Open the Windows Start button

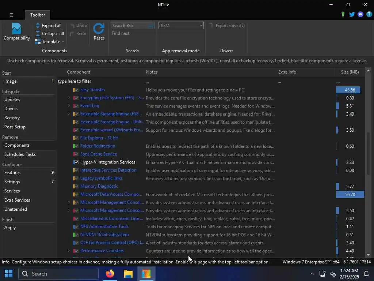(x=9, y=274)
